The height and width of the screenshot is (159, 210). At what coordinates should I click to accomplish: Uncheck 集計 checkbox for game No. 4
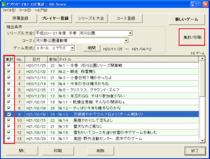coord(9,83)
